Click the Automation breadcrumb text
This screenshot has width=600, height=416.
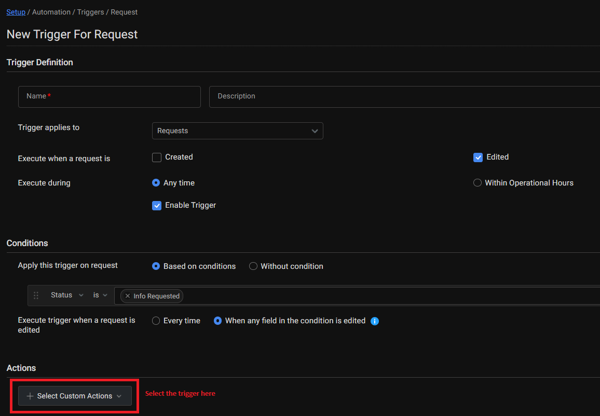tap(51, 12)
